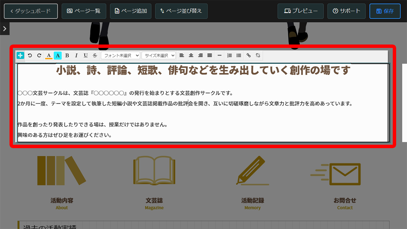
Task: Open the text color picker
Action: pos(50,55)
